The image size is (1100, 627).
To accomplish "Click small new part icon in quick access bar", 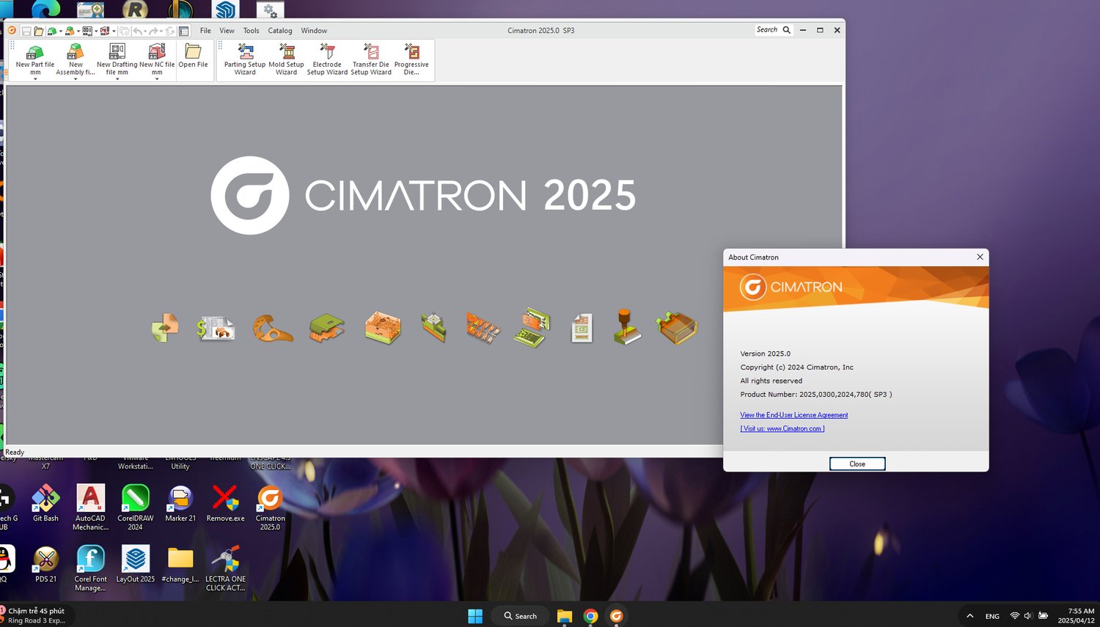I will [52, 31].
